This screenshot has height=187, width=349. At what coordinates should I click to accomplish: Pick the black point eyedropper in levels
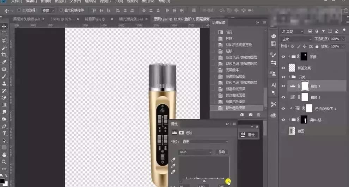tap(173, 160)
